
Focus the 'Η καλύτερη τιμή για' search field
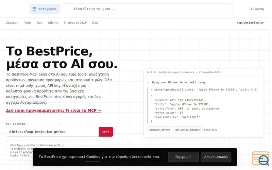[148, 9]
